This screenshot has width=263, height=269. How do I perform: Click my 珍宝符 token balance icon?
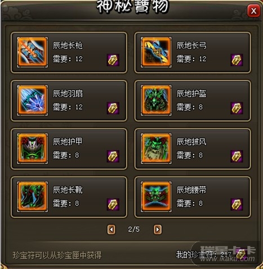tap(241, 254)
